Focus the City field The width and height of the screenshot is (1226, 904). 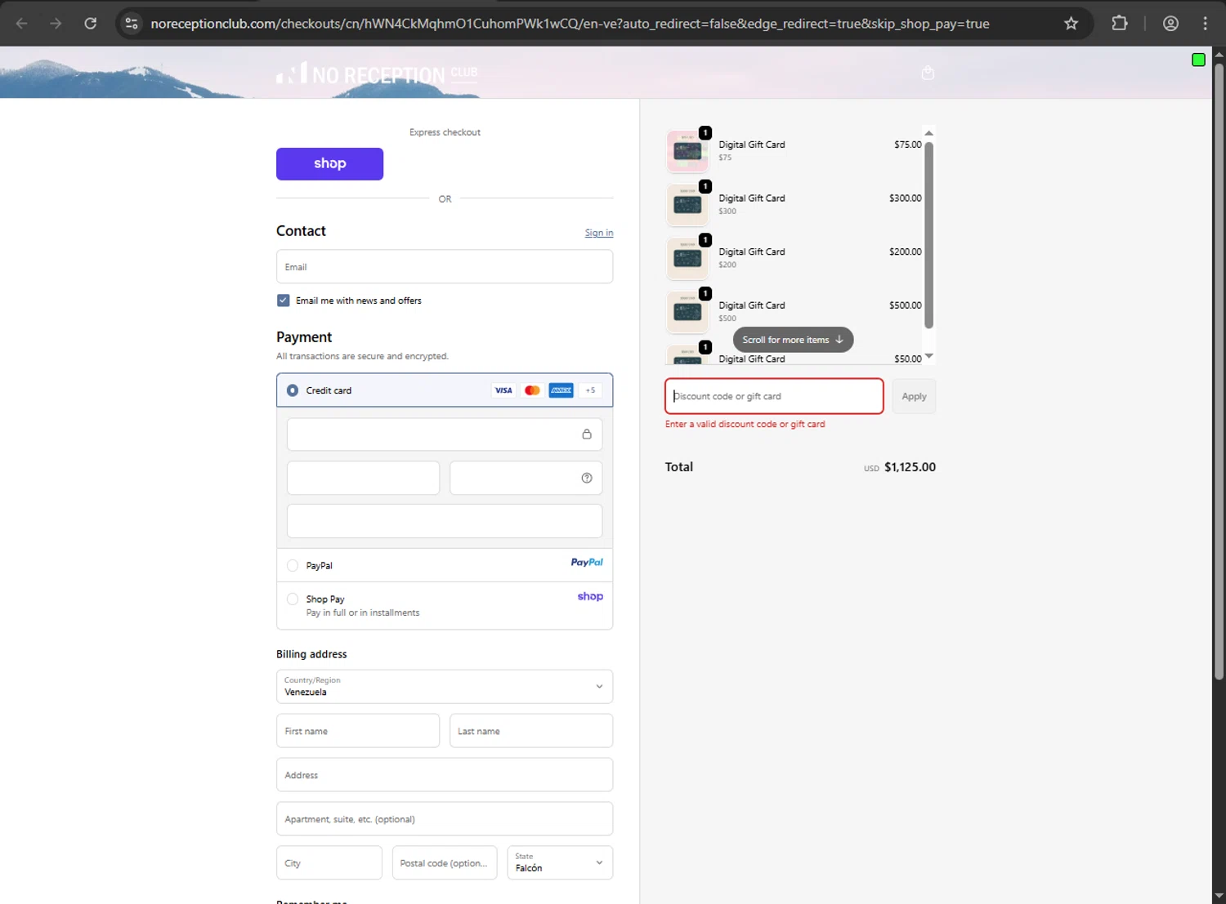pyautogui.click(x=329, y=862)
